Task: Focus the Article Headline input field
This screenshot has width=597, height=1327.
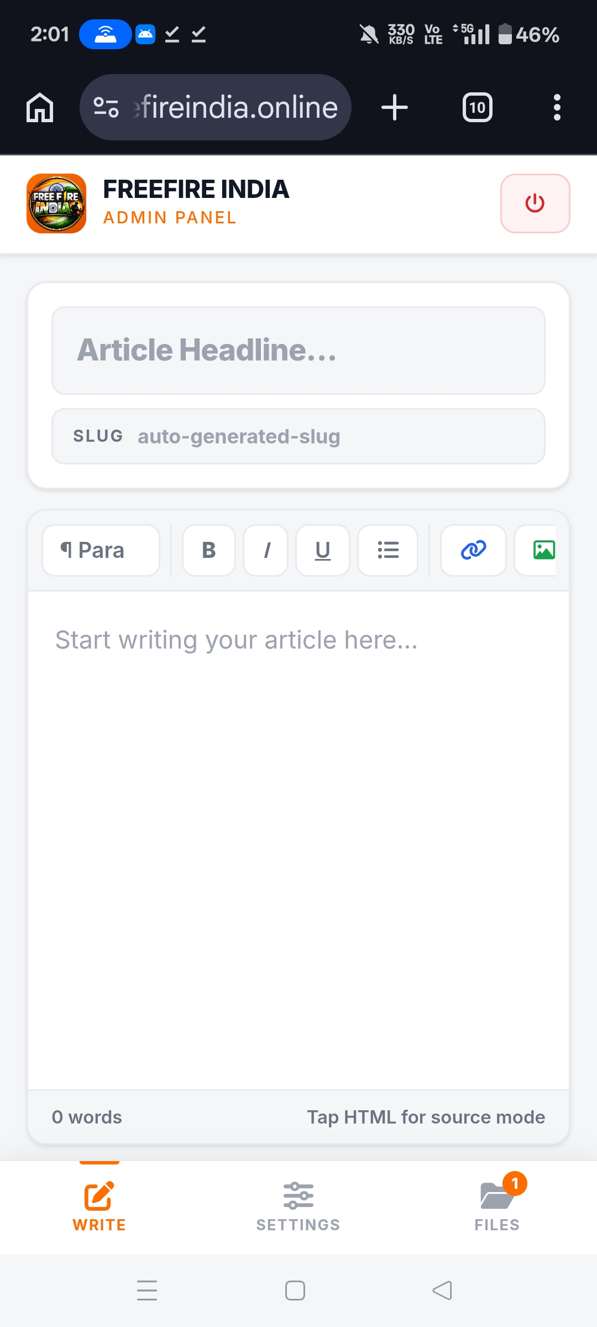Action: (x=298, y=350)
